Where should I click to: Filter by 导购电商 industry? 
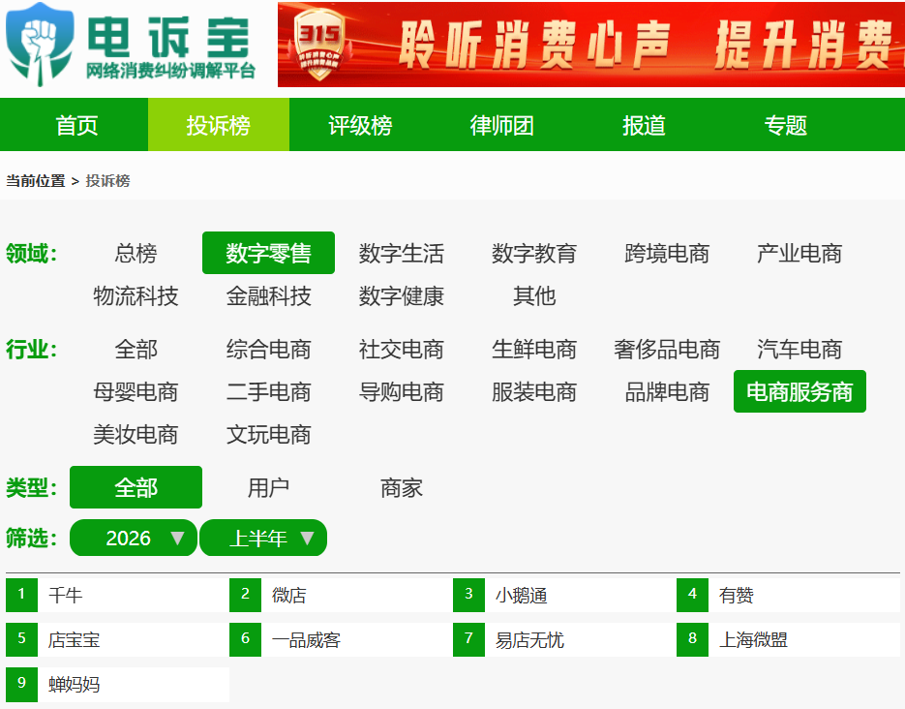pos(401,391)
